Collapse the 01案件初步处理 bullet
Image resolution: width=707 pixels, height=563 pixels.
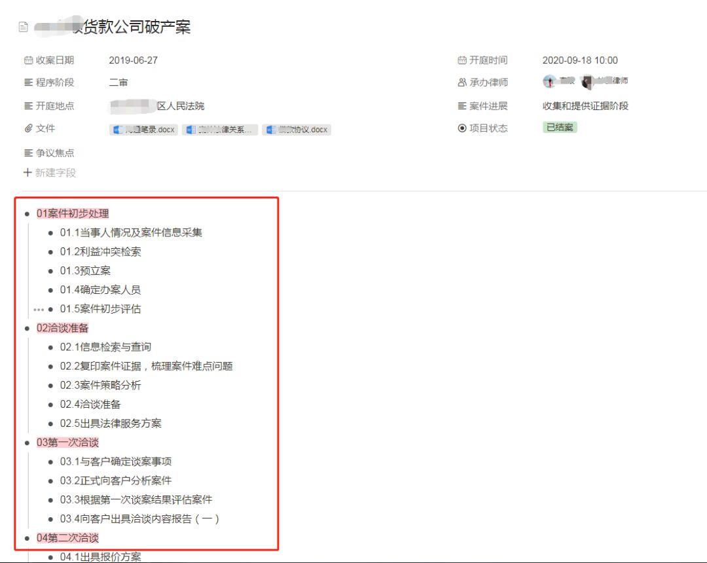[27, 214]
